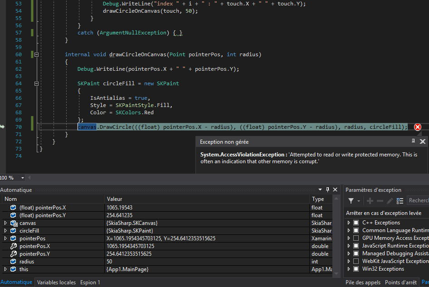429x287 pixels.
Task: Pin the Automatique panel with the pushpin icon
Action: [x=327, y=190]
